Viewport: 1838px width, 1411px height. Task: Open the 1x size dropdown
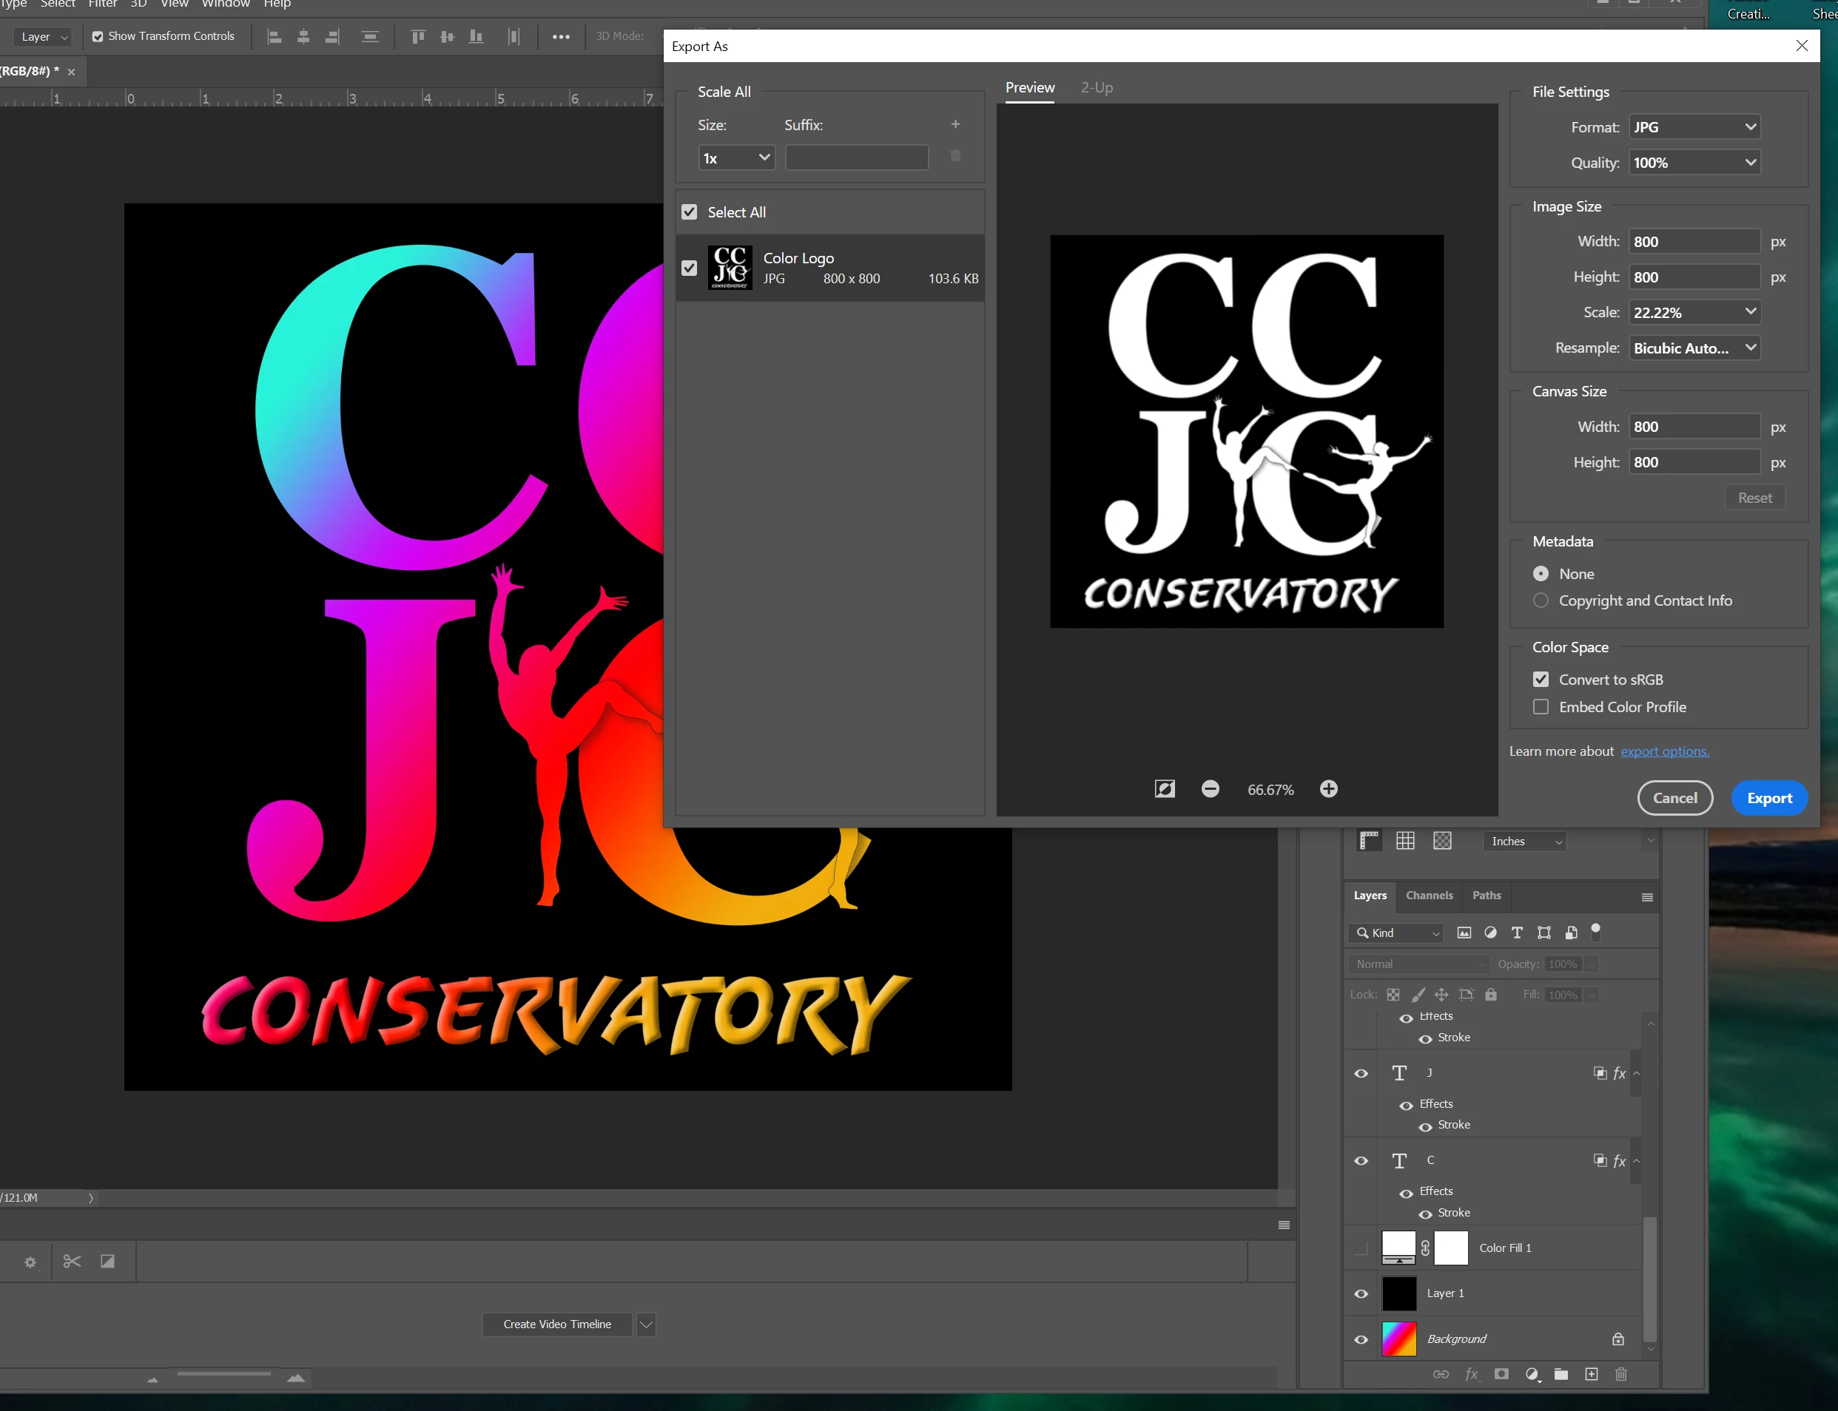[736, 158]
